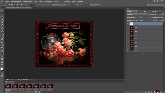Screen dimensions: 165x93
Task: Click the delete layer trash icon
Action: point(161,92)
